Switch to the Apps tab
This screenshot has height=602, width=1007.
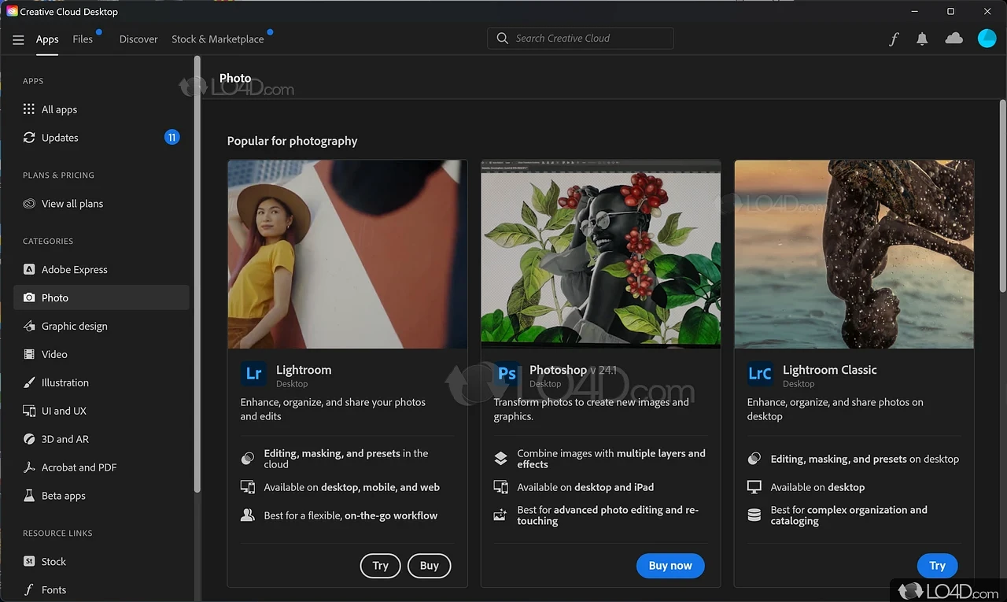click(47, 39)
